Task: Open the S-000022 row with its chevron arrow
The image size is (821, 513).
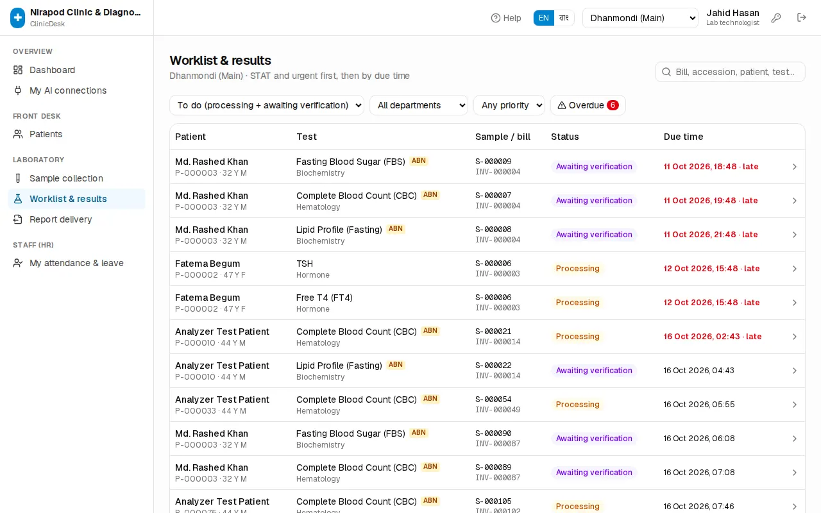Action: tap(795, 371)
